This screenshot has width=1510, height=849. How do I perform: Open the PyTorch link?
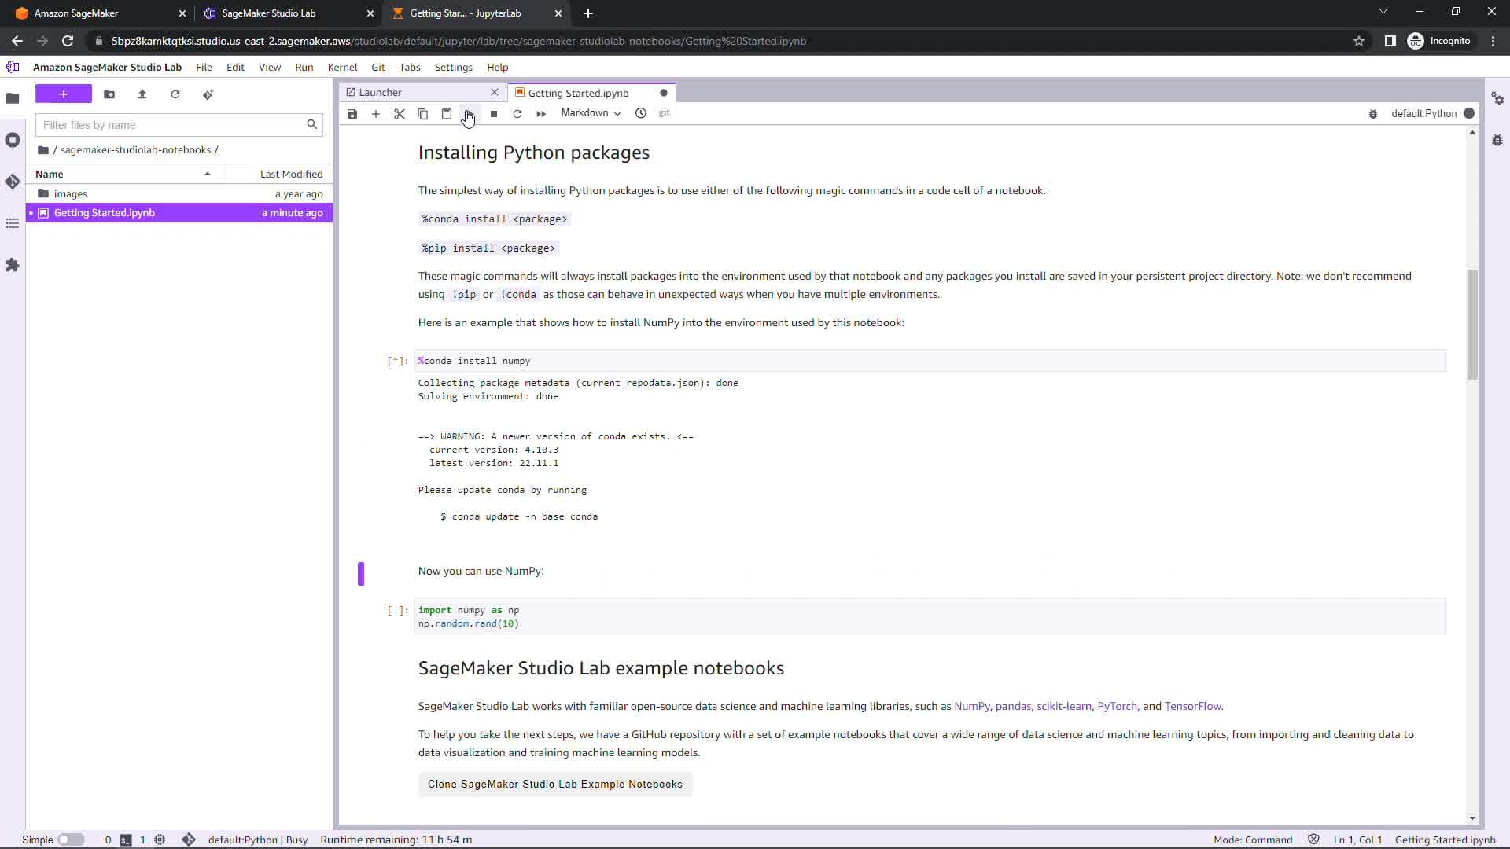pos(1117,706)
